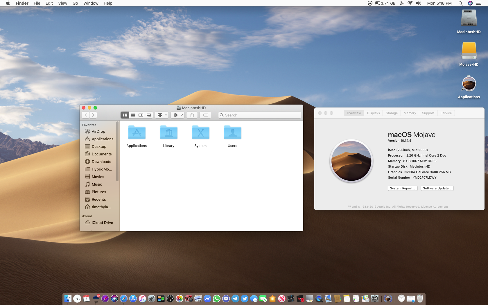Click the Share button in Finder toolbar
Screen dimensions: 488x305
click(x=192, y=115)
